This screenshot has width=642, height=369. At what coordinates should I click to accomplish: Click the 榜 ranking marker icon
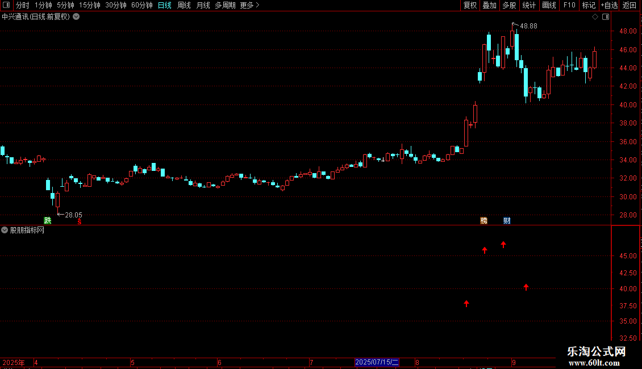(x=483, y=220)
